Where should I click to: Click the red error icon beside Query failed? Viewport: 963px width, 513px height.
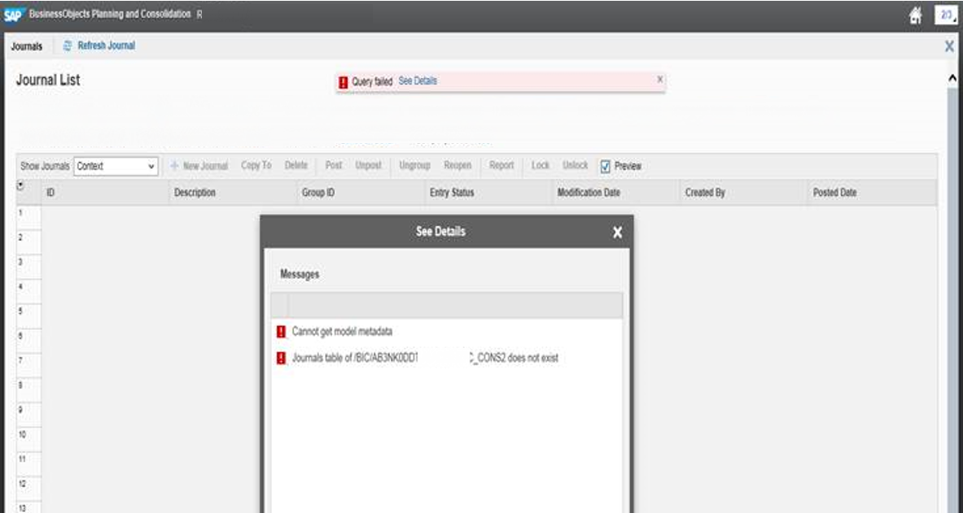pos(344,81)
